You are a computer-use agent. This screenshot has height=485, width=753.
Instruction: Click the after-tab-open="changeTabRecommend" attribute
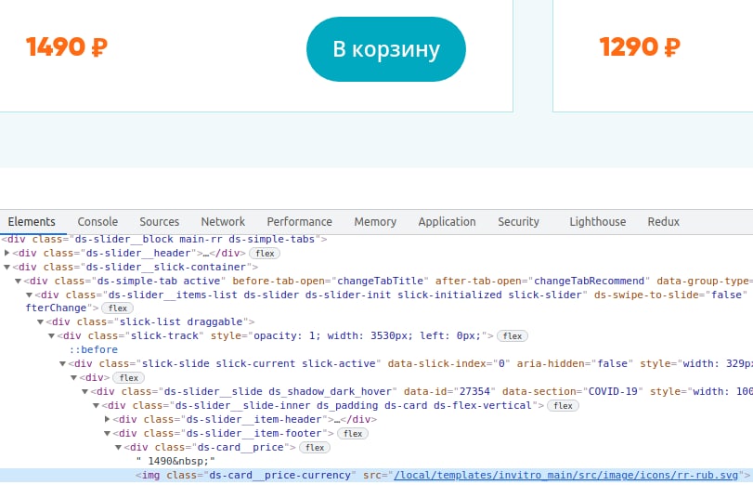click(542, 281)
